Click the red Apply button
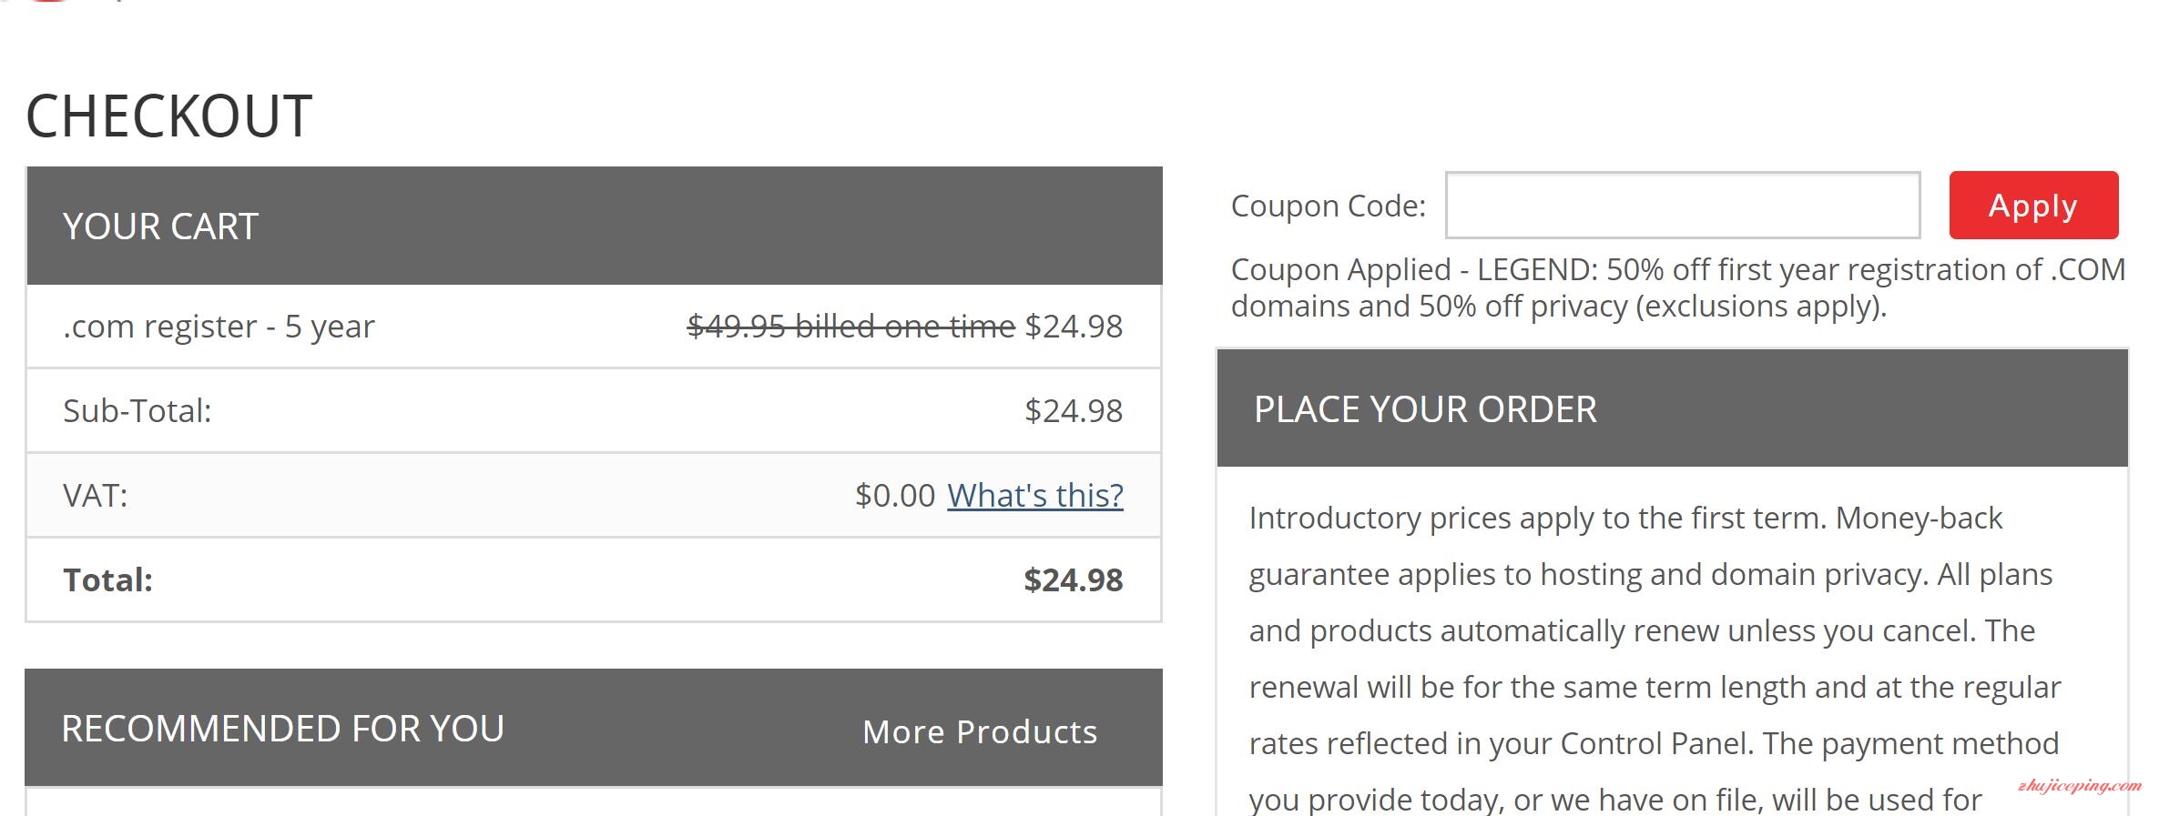The height and width of the screenshot is (816, 2159). pos(2033,205)
